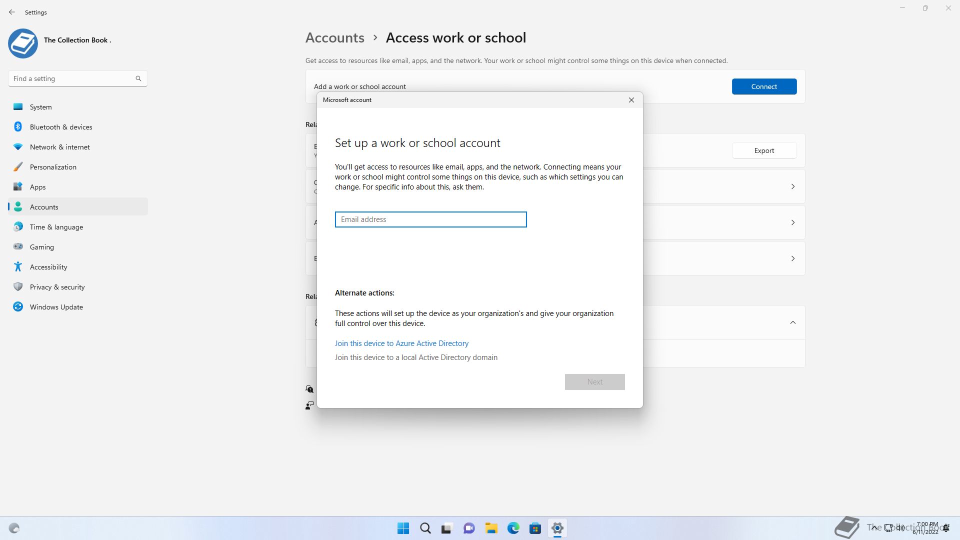Image resolution: width=960 pixels, height=540 pixels.
Task: Click the Export button
Action: tap(764, 150)
